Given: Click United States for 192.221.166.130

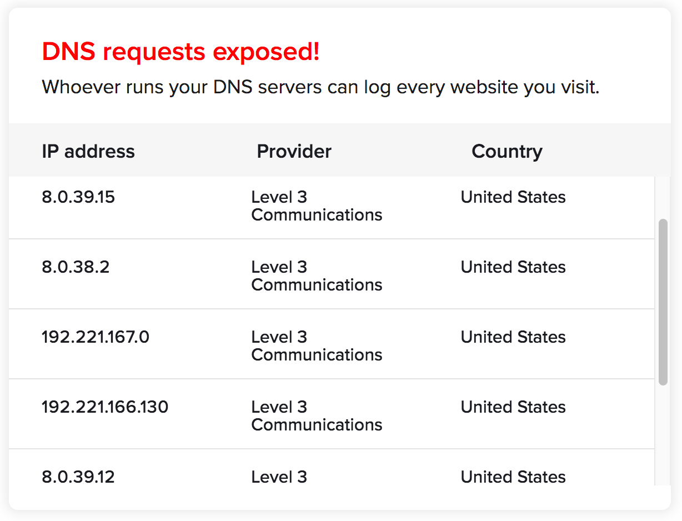Looking at the screenshot, I should click(x=513, y=407).
